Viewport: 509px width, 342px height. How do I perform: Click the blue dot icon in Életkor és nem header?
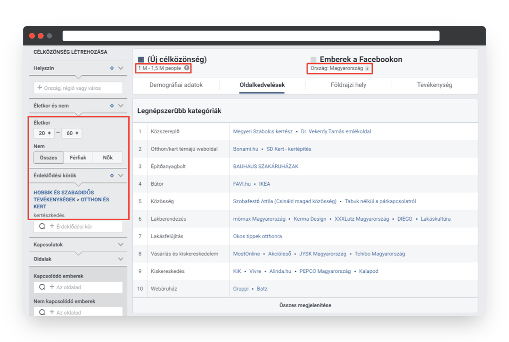click(112, 106)
